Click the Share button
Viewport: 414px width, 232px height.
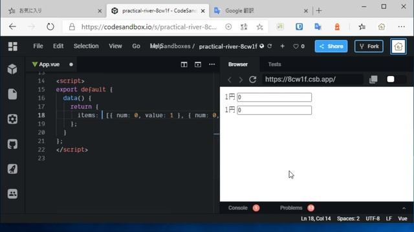pos(331,46)
